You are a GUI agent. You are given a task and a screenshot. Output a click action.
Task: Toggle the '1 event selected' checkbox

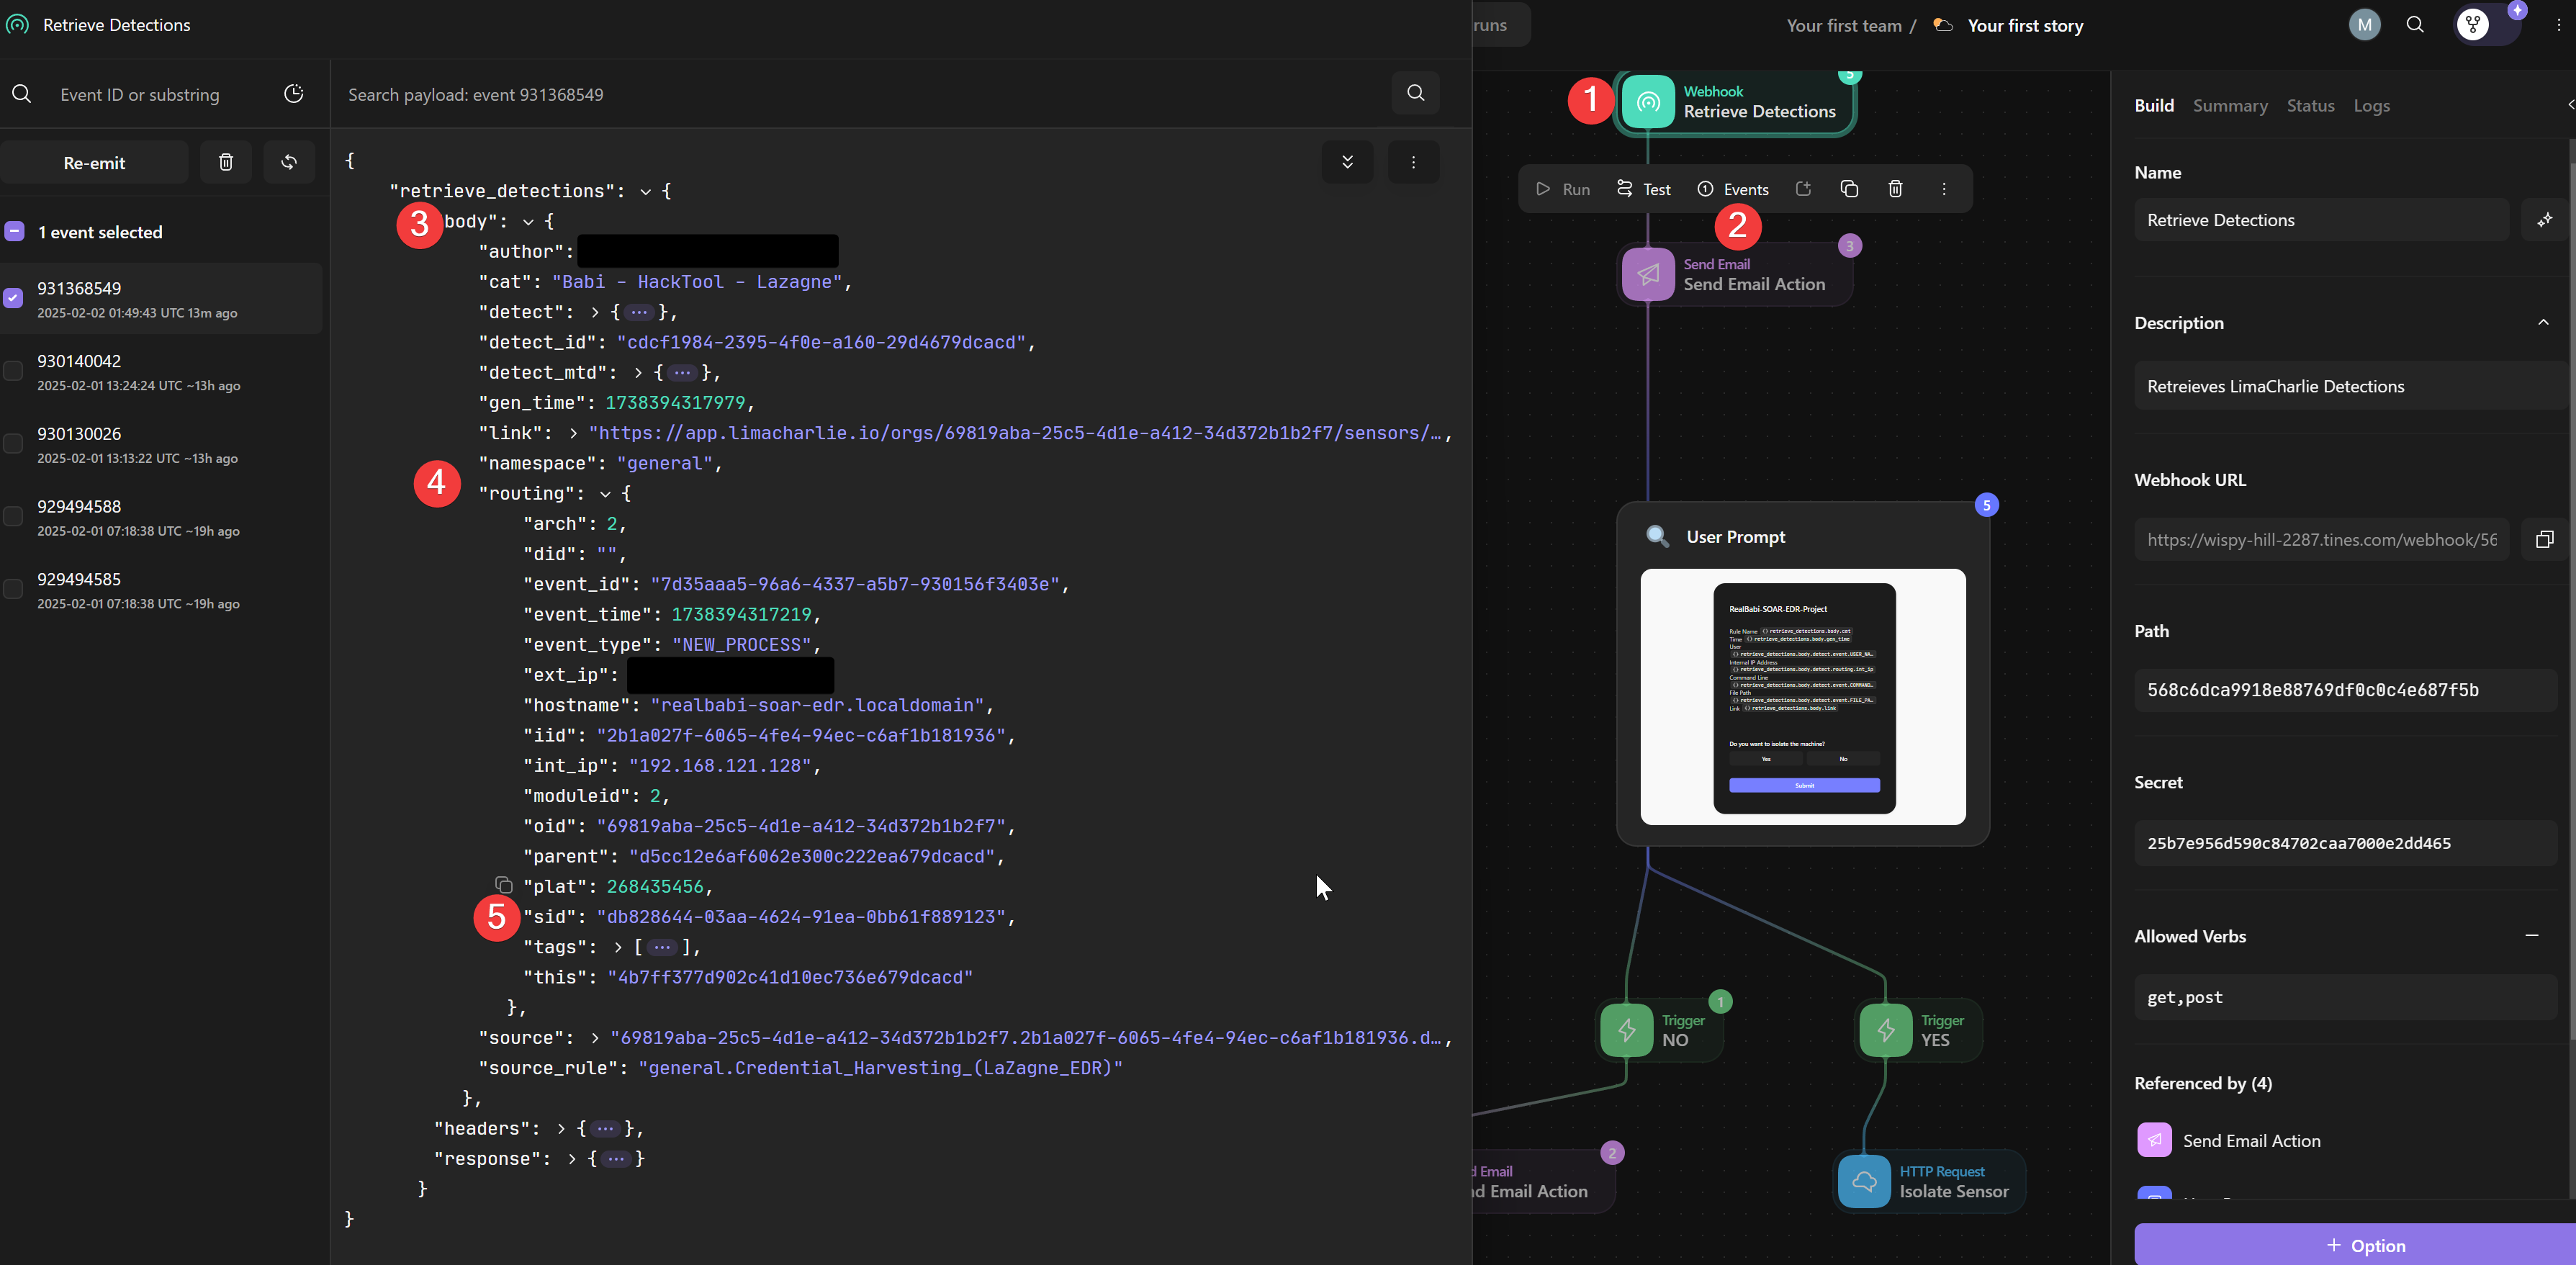tap(14, 232)
